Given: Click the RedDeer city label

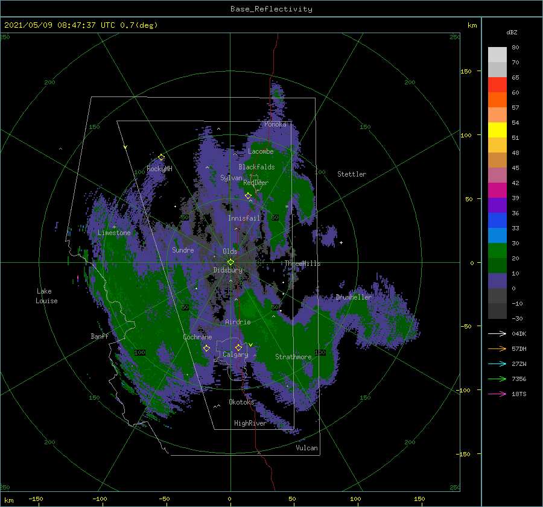Looking at the screenshot, I should 256,183.
